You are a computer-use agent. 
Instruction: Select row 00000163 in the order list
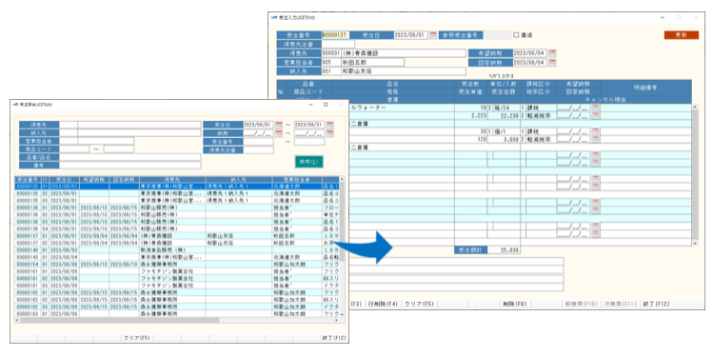178,314
